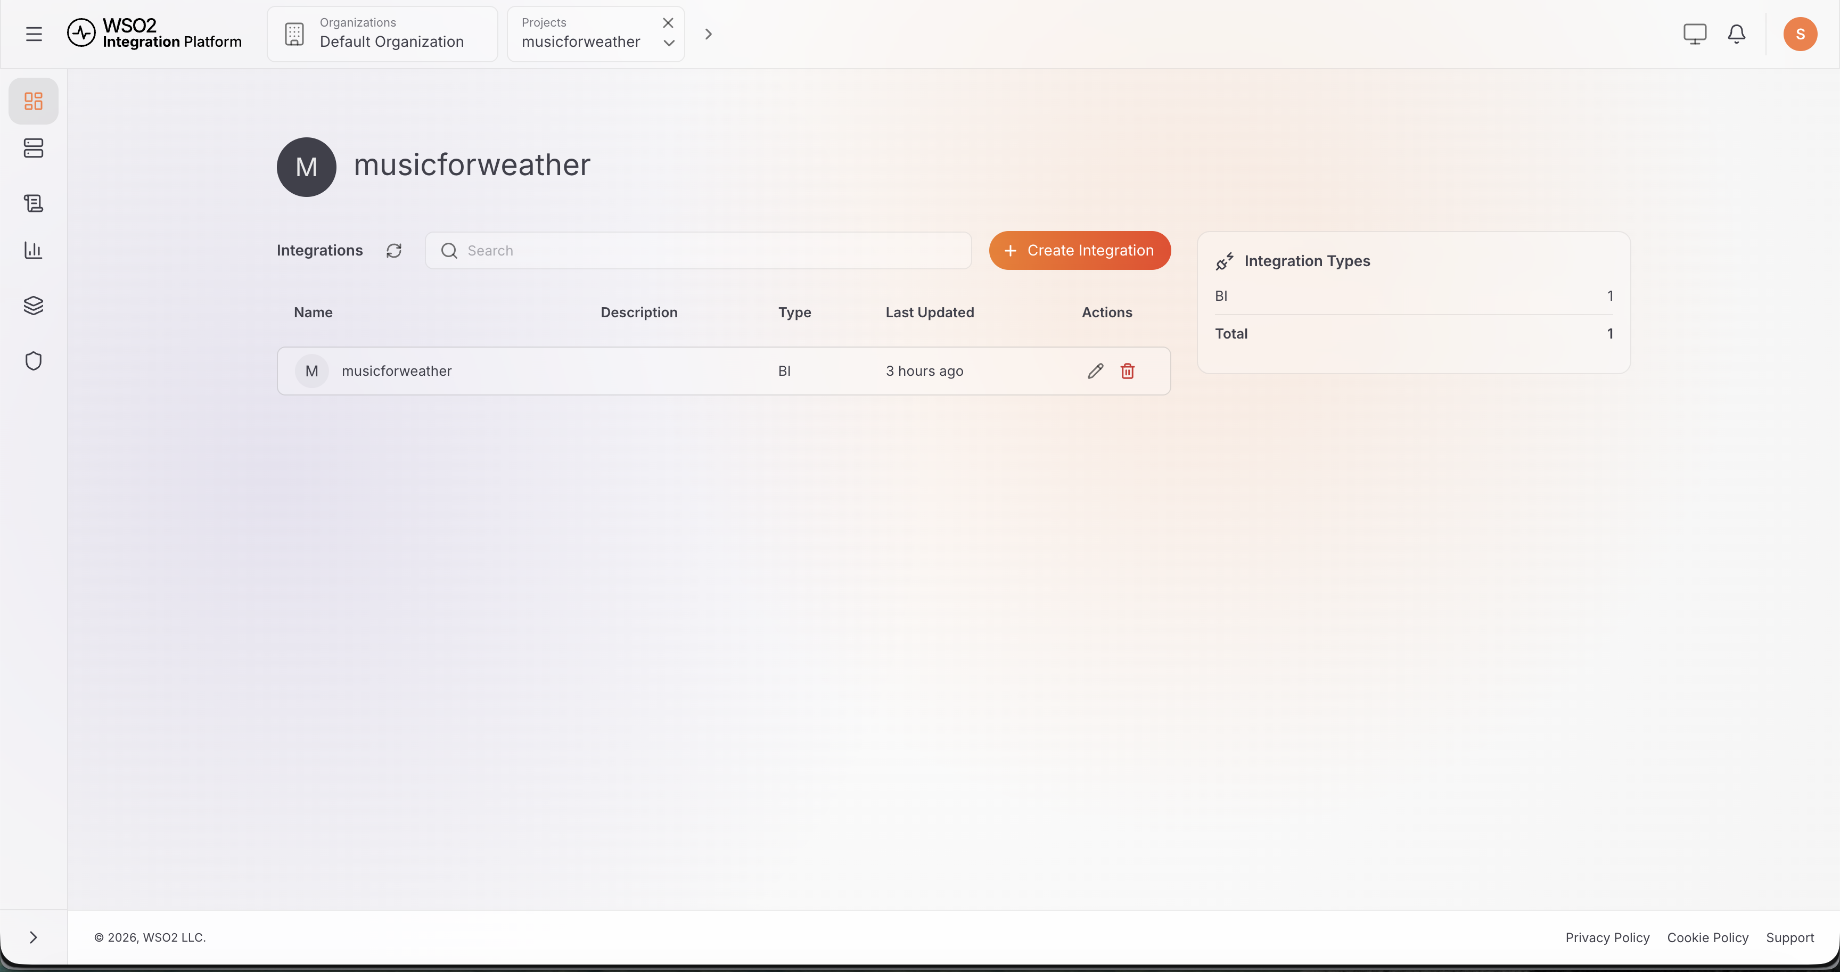
Task: Open notifications via the bell icon
Action: point(1736,34)
